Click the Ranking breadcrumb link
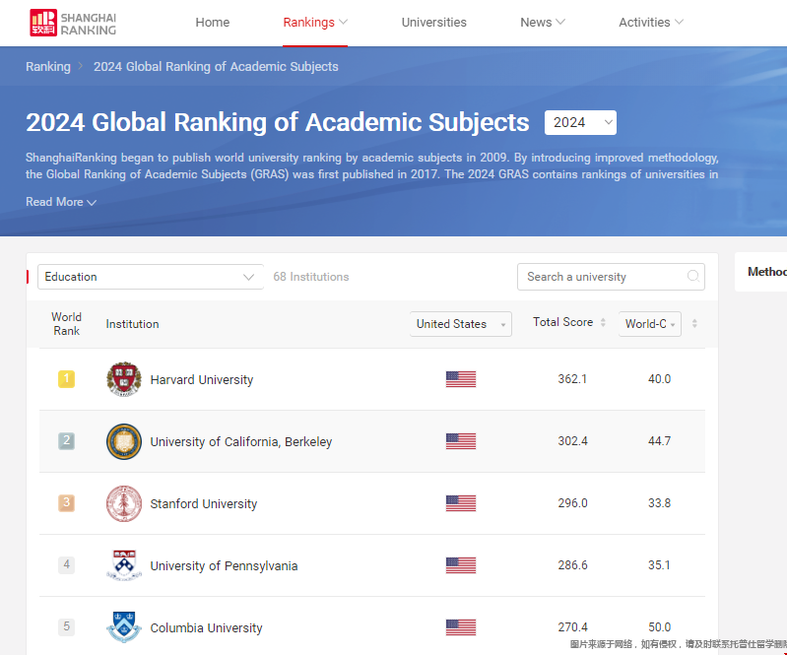The height and width of the screenshot is (655, 787). (x=48, y=67)
